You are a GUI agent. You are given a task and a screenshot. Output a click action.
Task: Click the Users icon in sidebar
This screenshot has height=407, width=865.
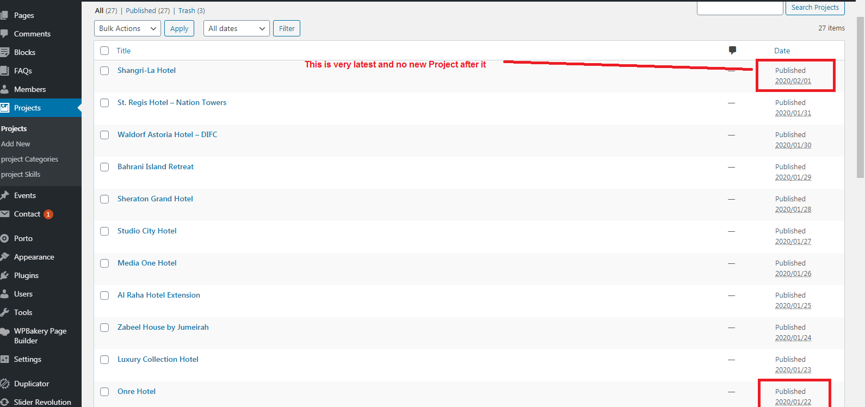[5, 294]
